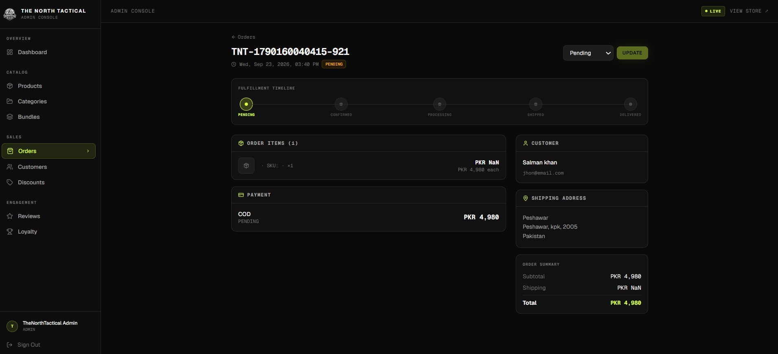Click the Payment card icon
The height and width of the screenshot is (354, 778).
(241, 195)
